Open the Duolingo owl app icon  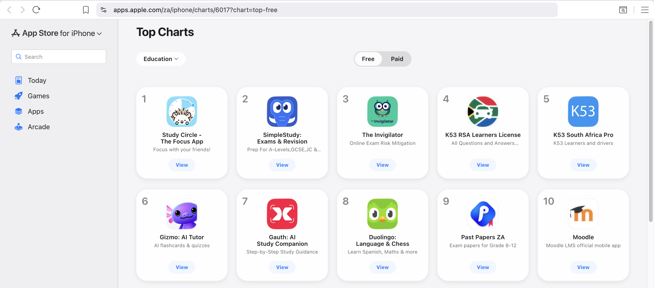tap(382, 214)
